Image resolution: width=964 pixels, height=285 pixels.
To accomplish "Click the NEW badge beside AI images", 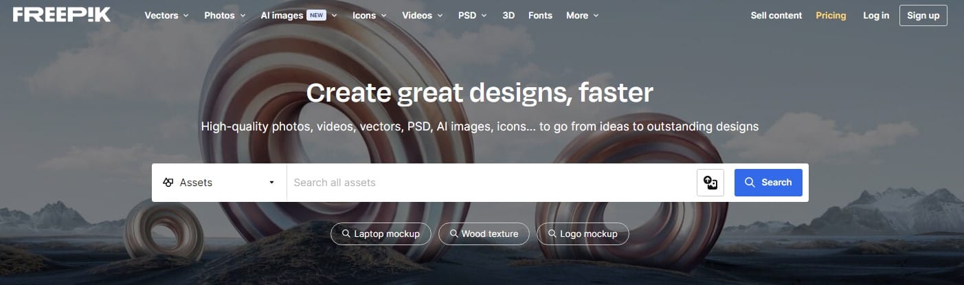I will [316, 15].
